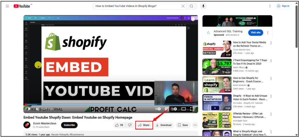Click the page scrollbar thumb
The image size is (299, 137).
(296, 27)
